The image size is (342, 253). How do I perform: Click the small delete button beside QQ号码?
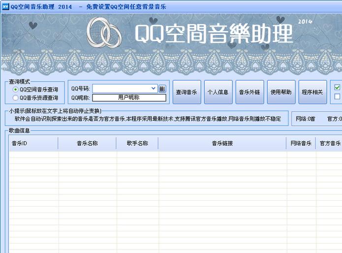162,89
